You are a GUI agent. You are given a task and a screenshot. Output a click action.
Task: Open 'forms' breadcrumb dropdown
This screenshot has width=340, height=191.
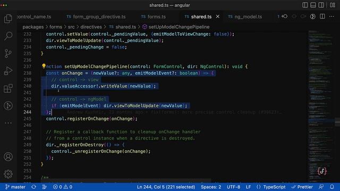56,27
